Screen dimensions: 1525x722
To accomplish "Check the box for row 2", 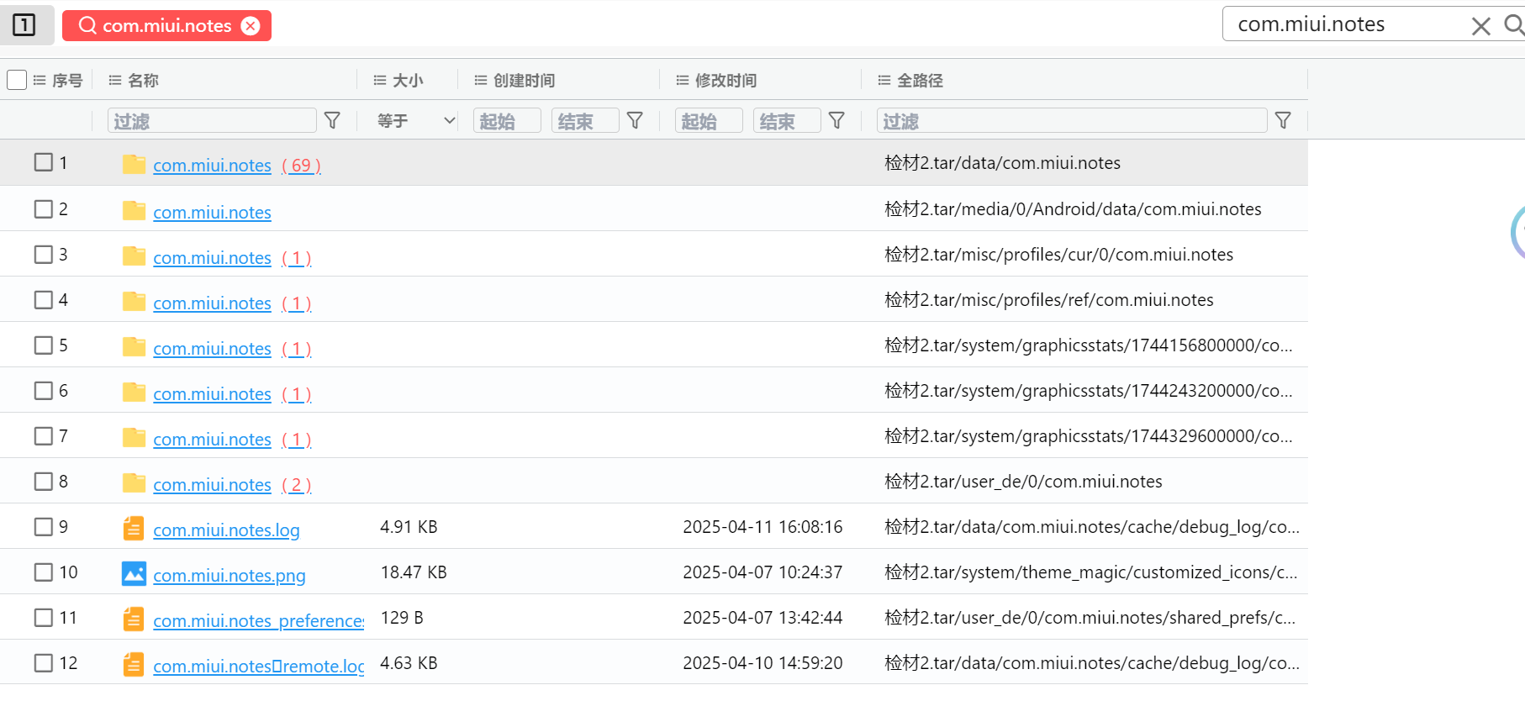I will 44,208.
